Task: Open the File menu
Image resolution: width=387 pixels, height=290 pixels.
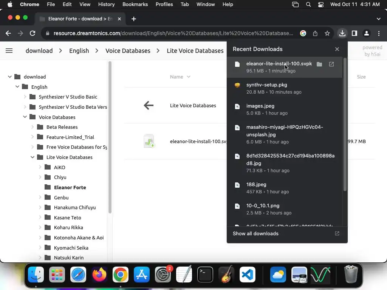Action: click(x=51, y=4)
